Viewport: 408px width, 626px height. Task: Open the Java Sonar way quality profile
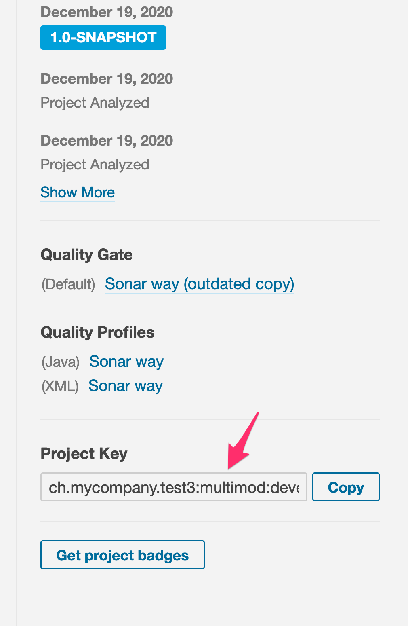point(126,362)
